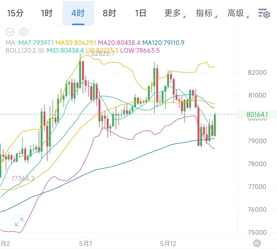This screenshot has width=277, height=249.
Task: Open chart settings list icon
Action: 264,13
